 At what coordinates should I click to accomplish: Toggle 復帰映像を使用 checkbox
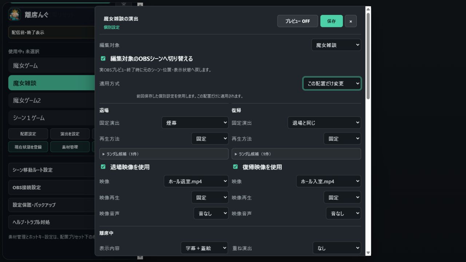click(235, 167)
